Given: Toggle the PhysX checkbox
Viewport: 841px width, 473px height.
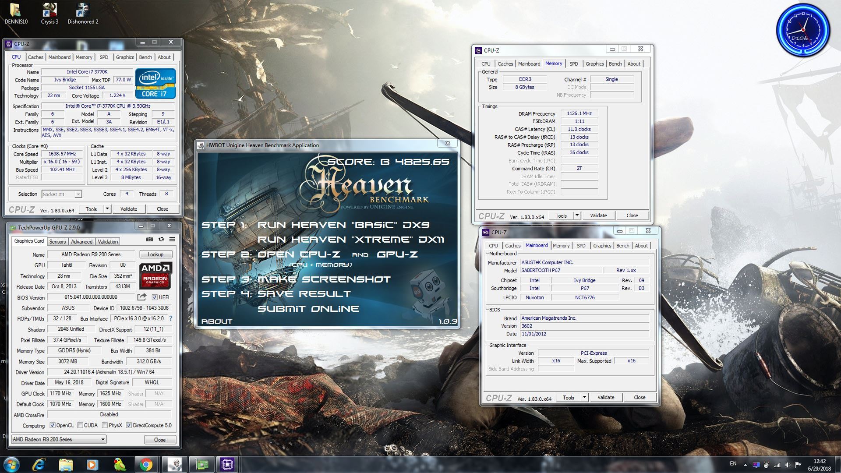Looking at the screenshot, I should pyautogui.click(x=105, y=425).
